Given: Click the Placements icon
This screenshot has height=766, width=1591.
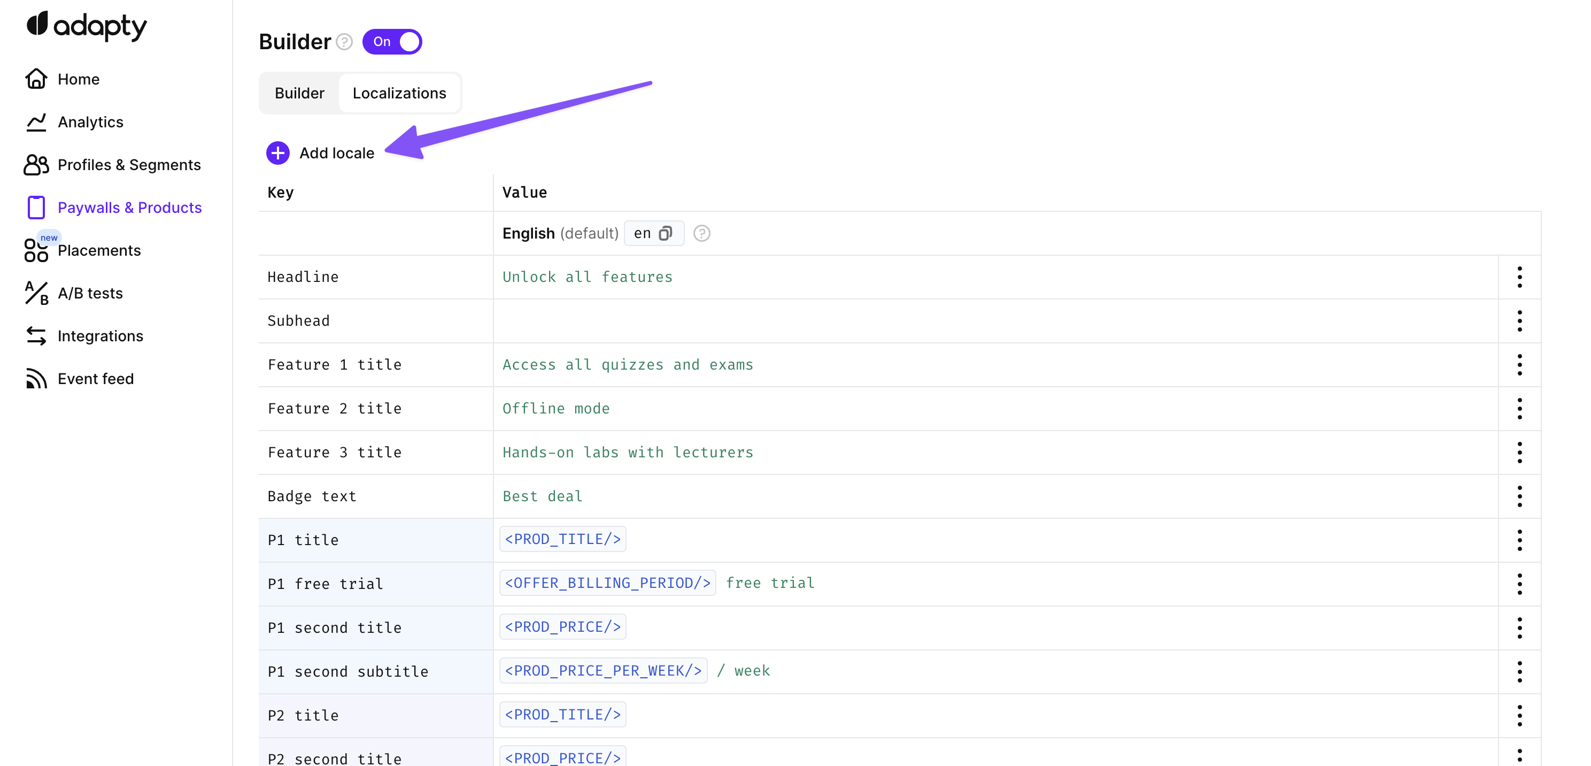Looking at the screenshot, I should [36, 250].
